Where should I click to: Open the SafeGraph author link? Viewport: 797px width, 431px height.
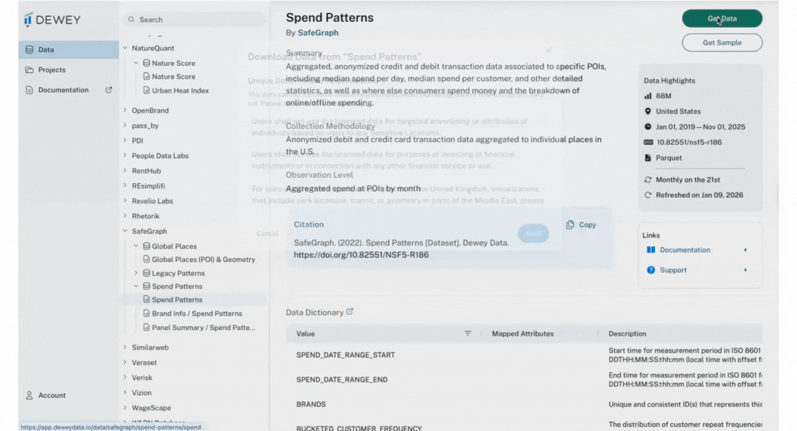click(318, 33)
